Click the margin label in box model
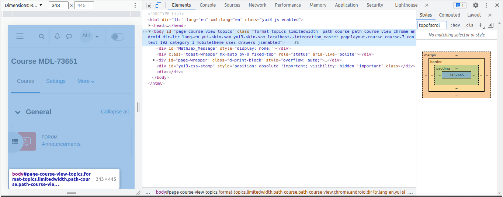Viewport: 503px width, 197px height. (x=430, y=55)
